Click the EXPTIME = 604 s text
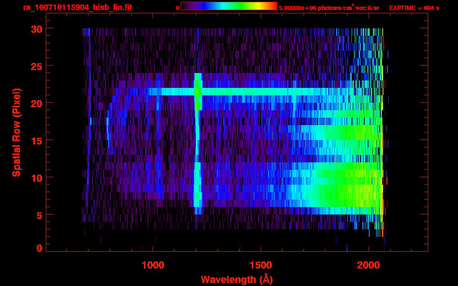This screenshot has width=458, height=286. pos(414,8)
